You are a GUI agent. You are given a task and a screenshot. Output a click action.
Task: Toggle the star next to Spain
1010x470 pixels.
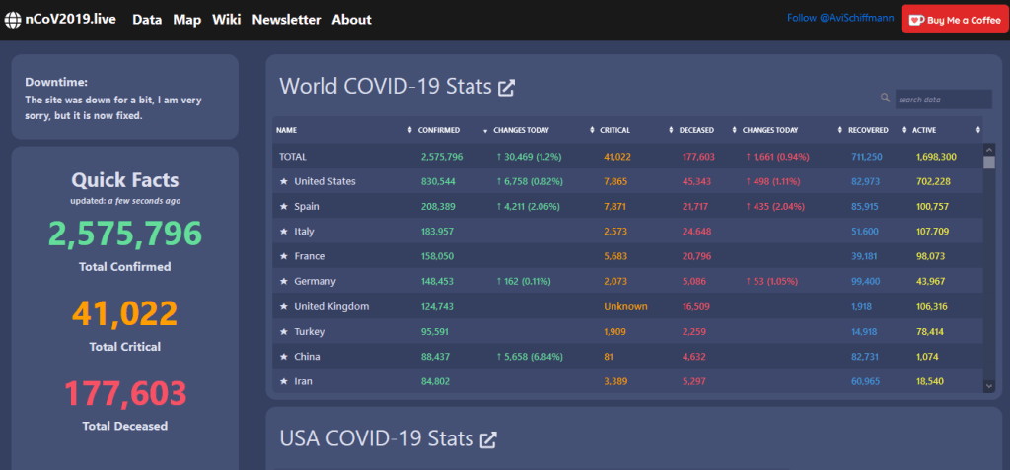point(283,207)
